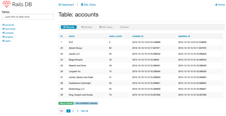Click the Home house icon

216,5
